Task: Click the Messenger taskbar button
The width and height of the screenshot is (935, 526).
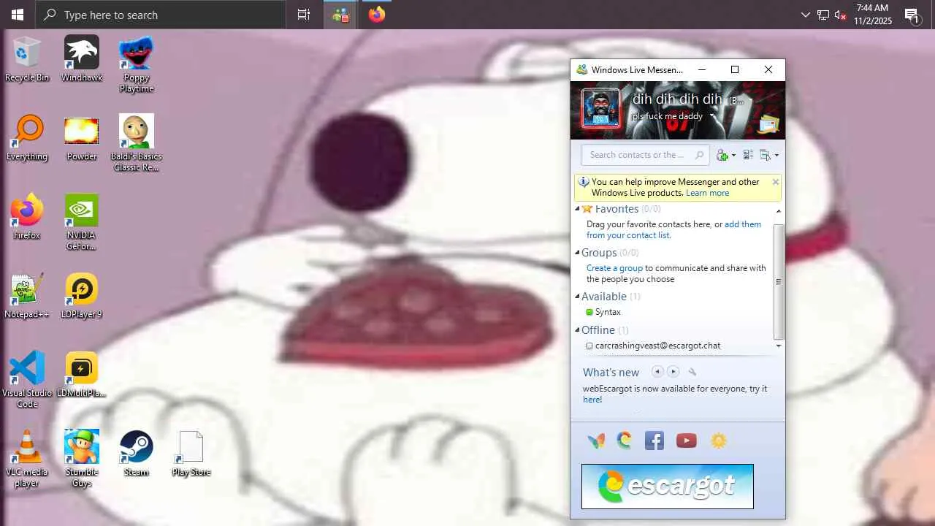Action: click(x=340, y=15)
